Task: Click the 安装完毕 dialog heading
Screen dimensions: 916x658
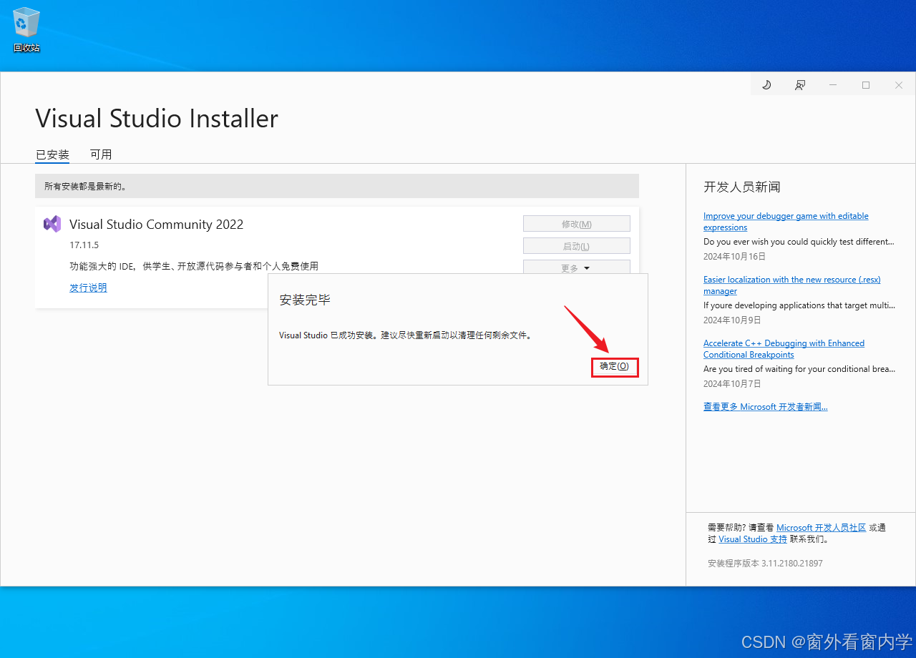Action: (305, 300)
